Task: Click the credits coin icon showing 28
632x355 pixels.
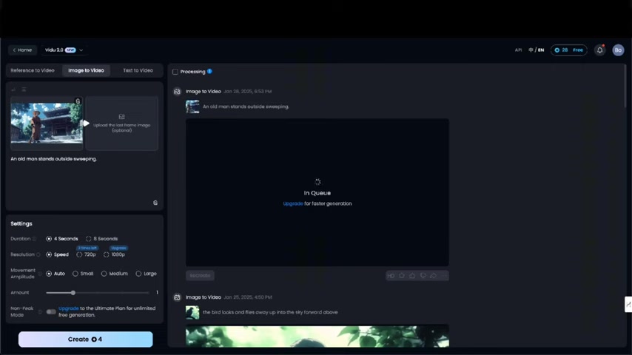Action: click(557, 50)
